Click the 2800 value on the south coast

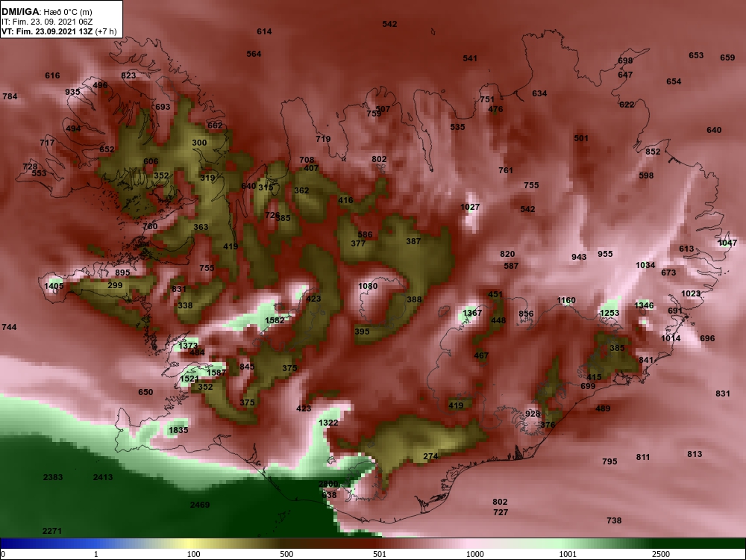coord(327,484)
